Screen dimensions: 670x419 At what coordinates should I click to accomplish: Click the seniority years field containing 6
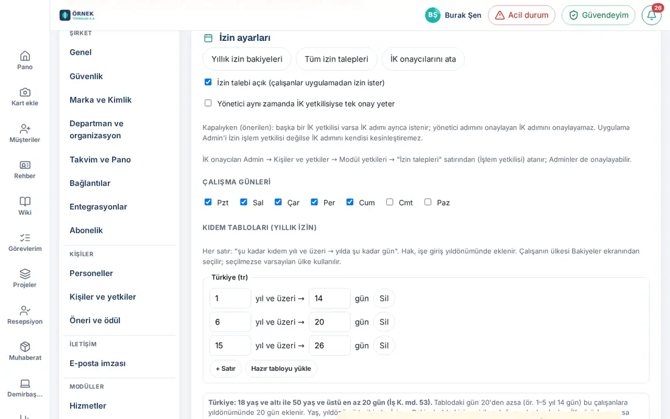pyautogui.click(x=230, y=322)
